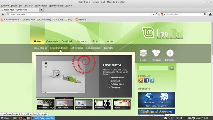
Task: Click the shield update icon in tray
Action: pyautogui.click(x=194, y=118)
